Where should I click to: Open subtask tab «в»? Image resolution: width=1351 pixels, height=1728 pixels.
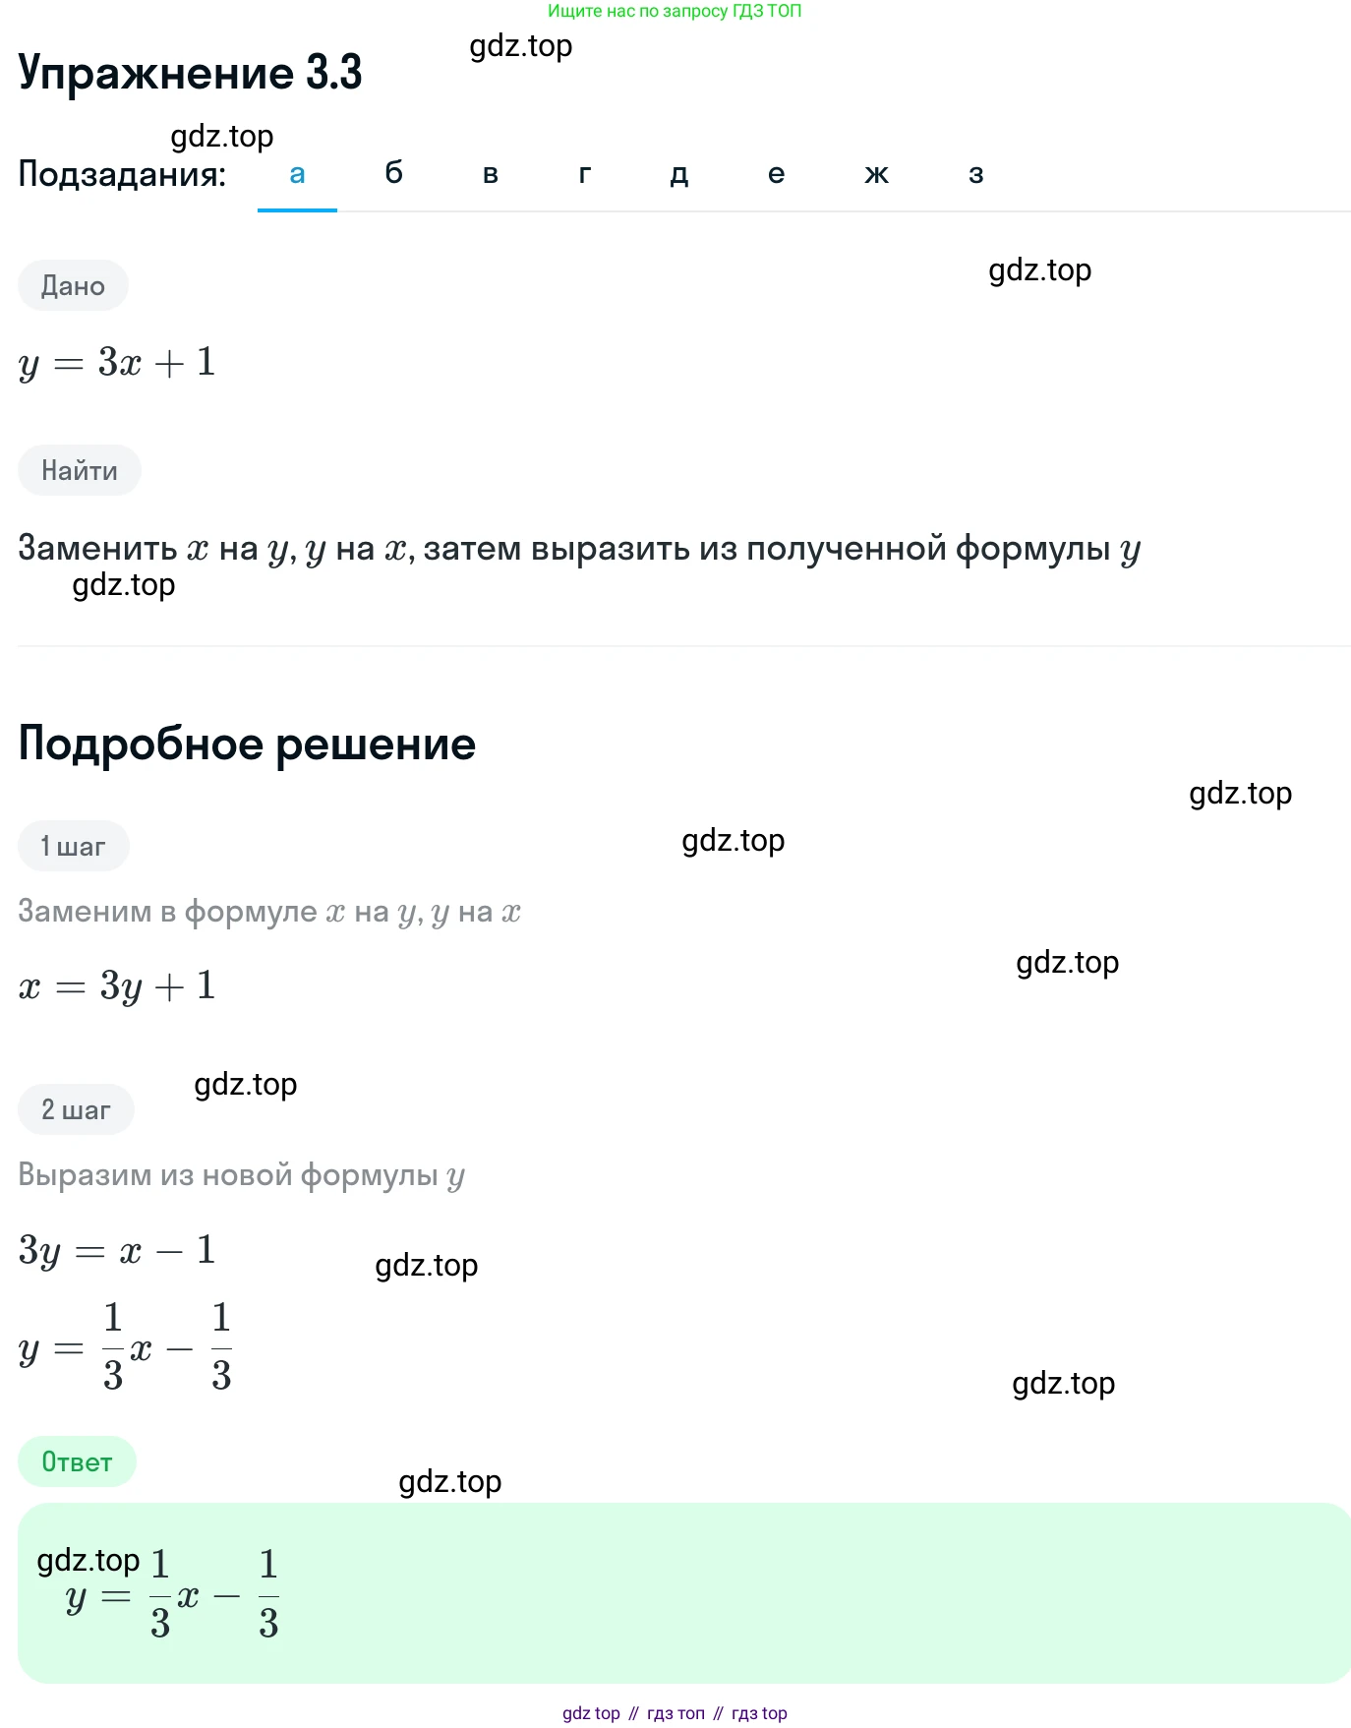(x=491, y=174)
